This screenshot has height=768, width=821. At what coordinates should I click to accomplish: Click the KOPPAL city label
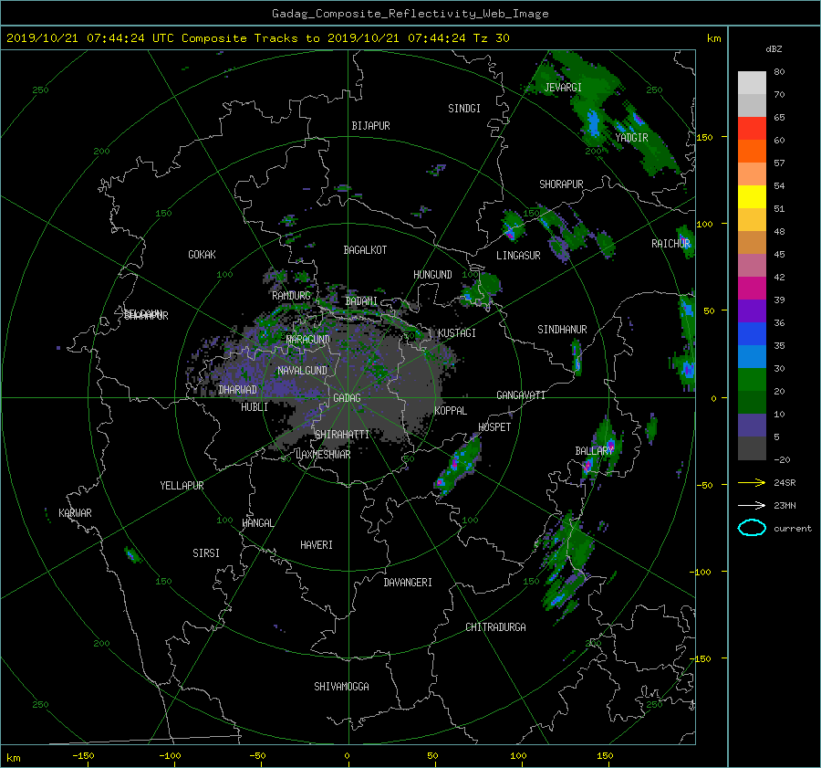[451, 411]
